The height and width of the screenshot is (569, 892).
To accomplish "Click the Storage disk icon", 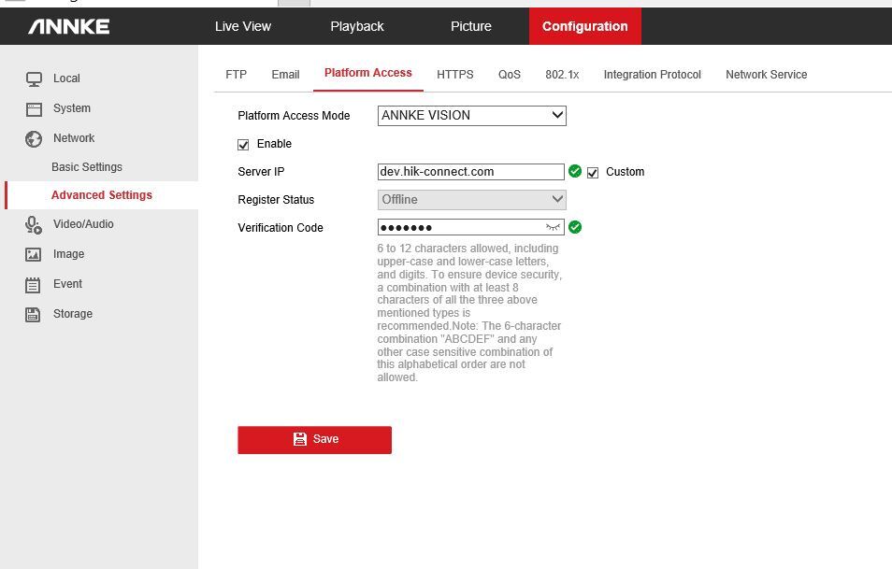I will coord(33,314).
